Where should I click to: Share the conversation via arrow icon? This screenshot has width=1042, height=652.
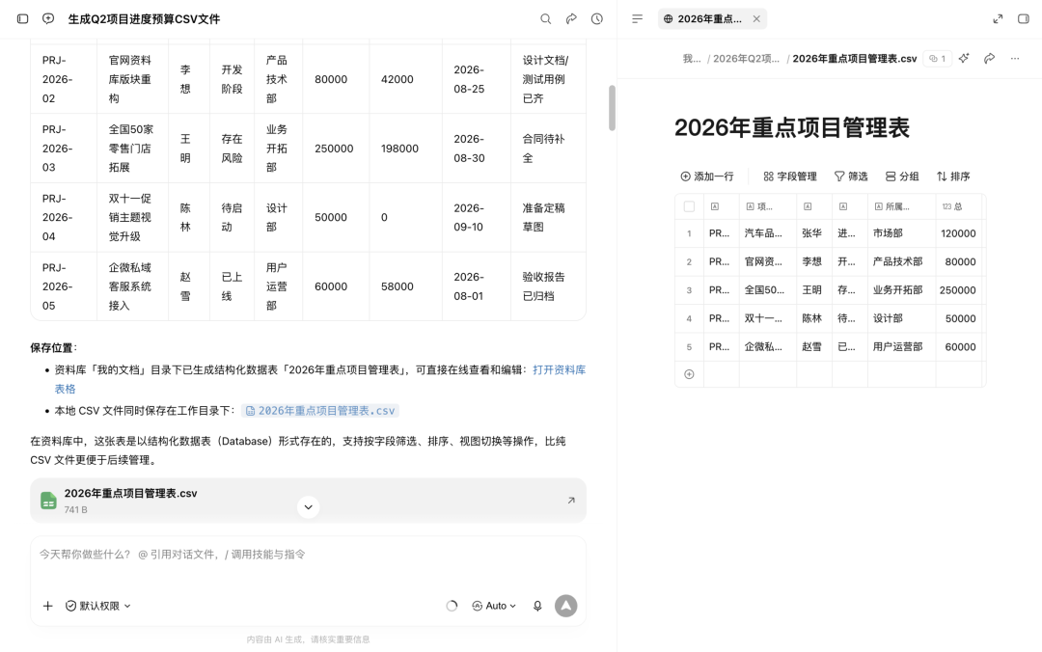click(571, 18)
